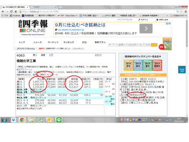Click the red NEW badge beside the search box
The width and height of the screenshot is (189, 142).
tap(161, 47)
